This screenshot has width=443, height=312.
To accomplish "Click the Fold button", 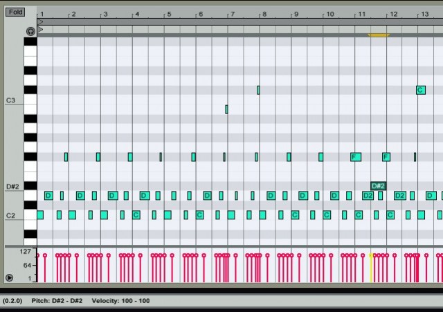I will pyautogui.click(x=15, y=12).
